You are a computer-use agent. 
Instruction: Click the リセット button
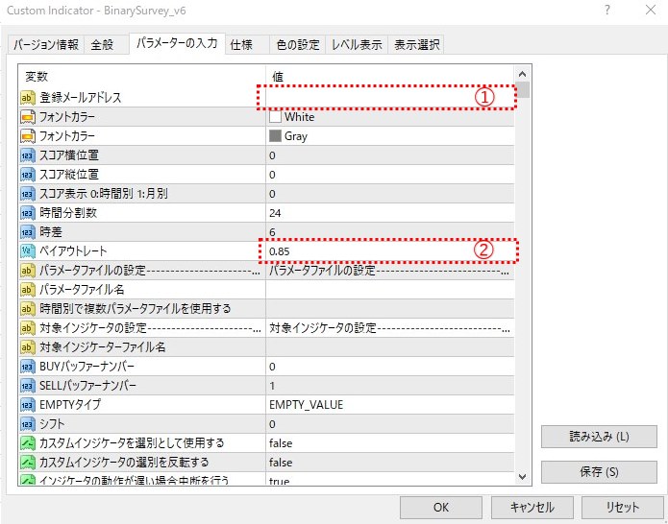[623, 507]
